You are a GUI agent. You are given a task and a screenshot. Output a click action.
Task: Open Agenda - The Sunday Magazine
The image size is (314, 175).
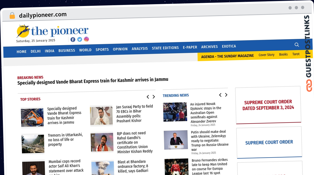227,56
